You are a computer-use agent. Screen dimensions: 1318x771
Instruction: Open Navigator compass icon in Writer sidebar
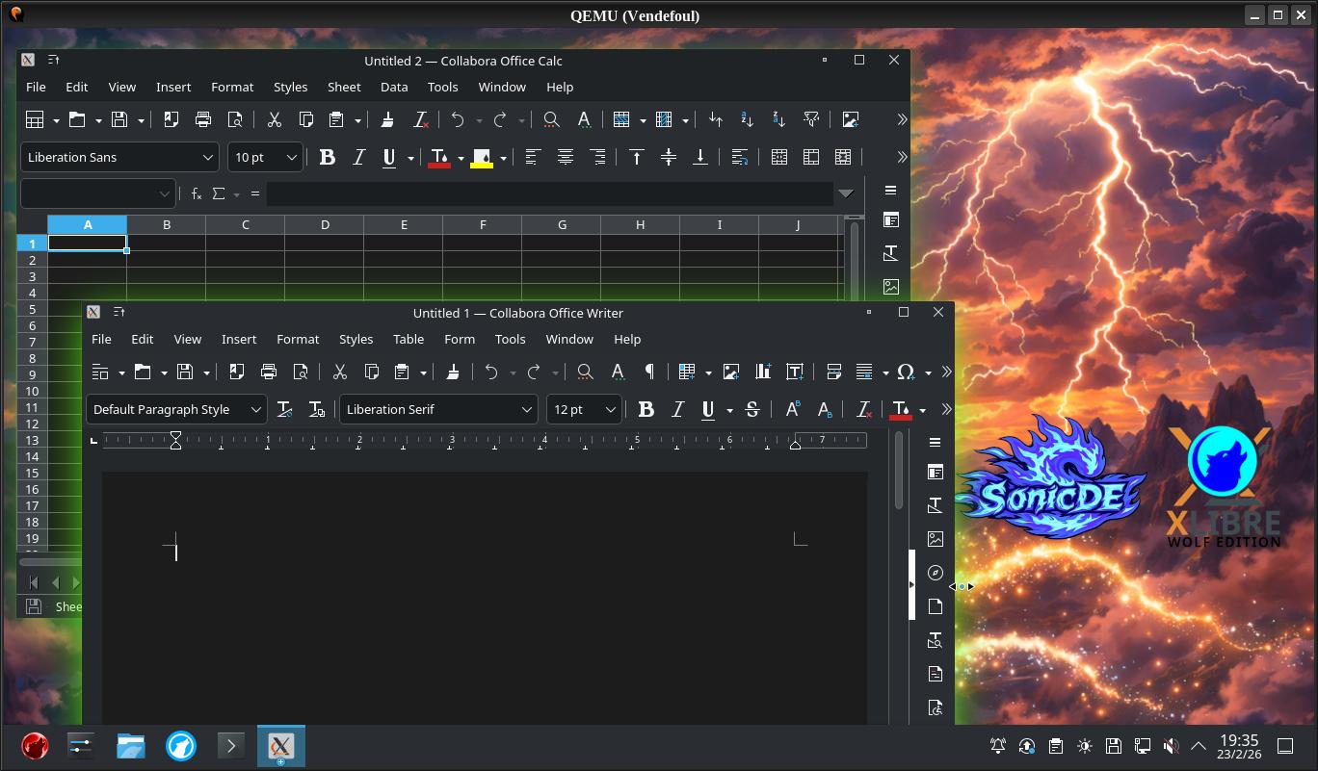(x=935, y=573)
